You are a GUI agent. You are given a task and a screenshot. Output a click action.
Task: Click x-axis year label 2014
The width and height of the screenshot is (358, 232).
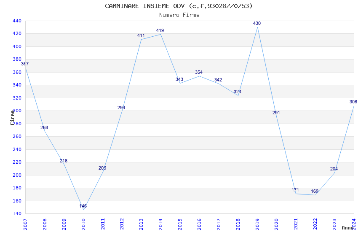click(160, 224)
